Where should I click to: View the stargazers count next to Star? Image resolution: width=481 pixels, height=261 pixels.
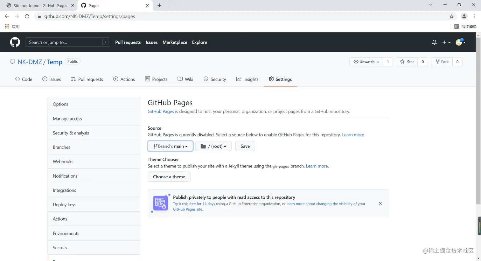tap(422, 62)
